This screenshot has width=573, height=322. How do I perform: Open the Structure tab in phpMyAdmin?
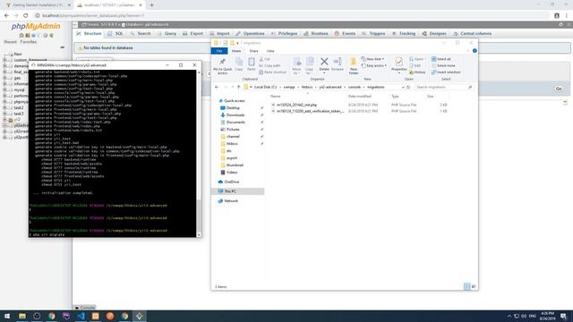(89, 34)
